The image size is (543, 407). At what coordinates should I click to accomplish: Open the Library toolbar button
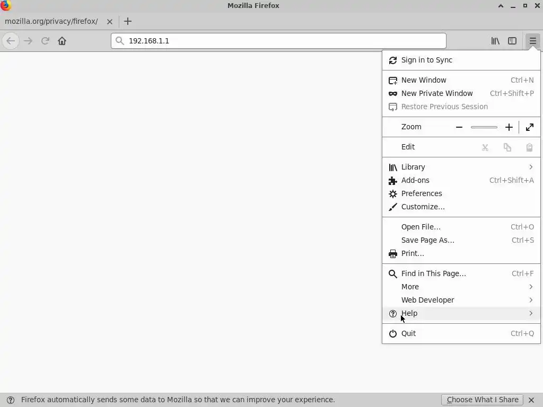coord(495,41)
